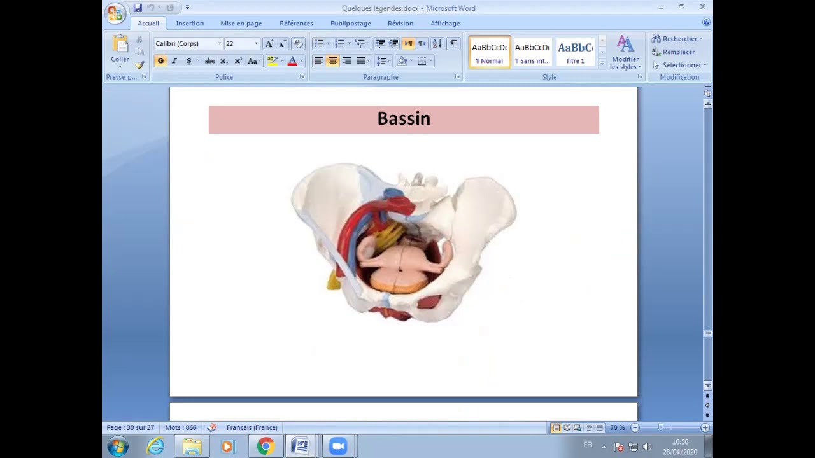This screenshot has width=815, height=458.
Task: Go to the Références tab
Action: click(296, 23)
